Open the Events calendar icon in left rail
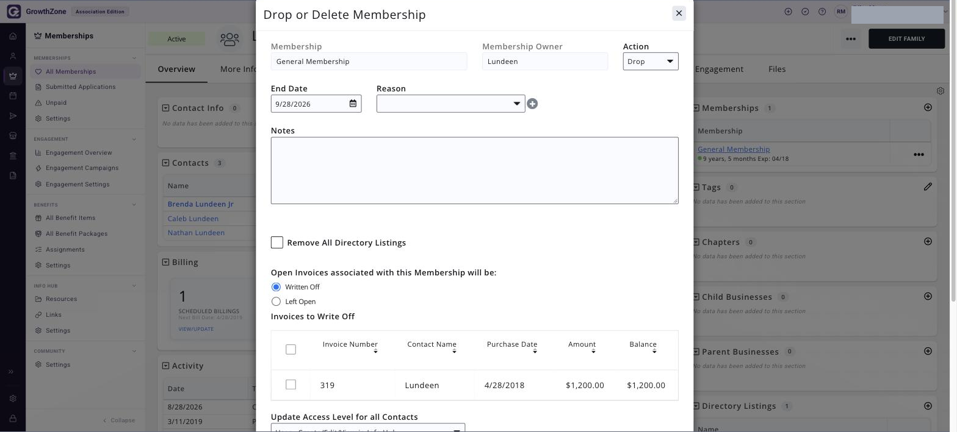The width and height of the screenshot is (957, 432). 13,96
